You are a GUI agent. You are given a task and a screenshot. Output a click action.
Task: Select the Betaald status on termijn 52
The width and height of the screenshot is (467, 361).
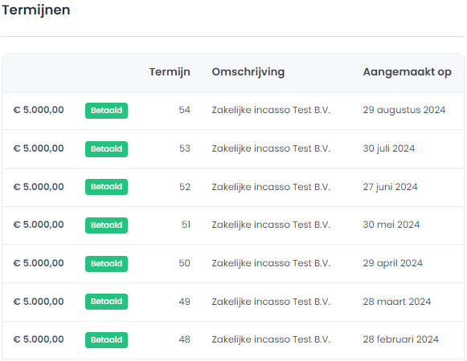[106, 187]
